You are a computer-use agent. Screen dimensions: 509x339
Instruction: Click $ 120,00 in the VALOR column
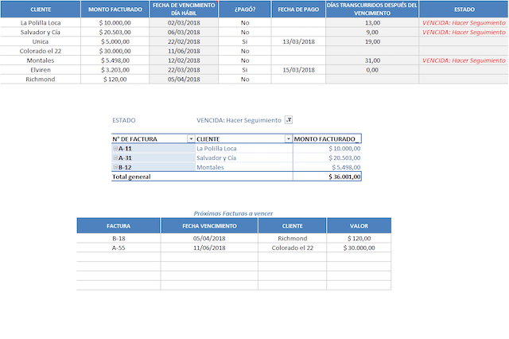click(359, 239)
